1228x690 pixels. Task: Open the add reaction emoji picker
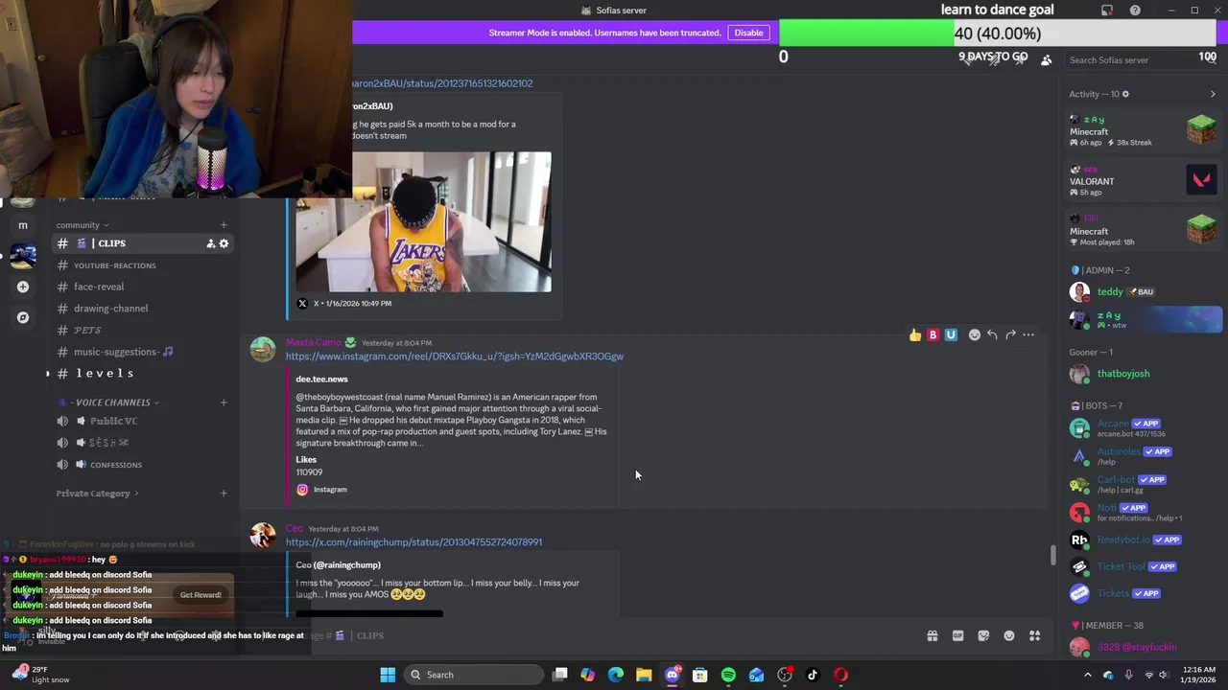(x=975, y=334)
